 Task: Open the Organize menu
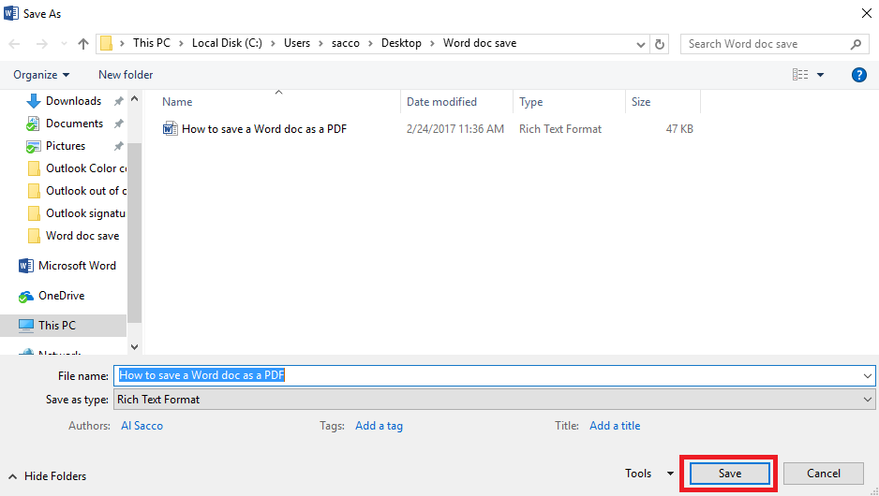[x=41, y=75]
